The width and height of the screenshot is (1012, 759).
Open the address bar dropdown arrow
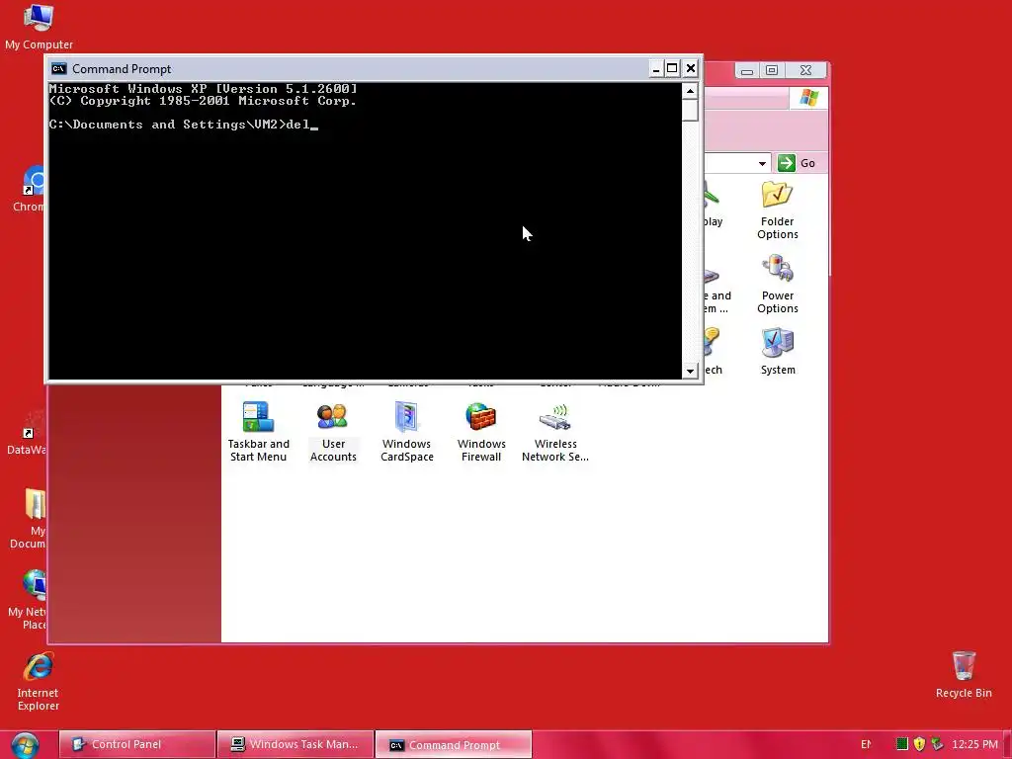[x=762, y=163]
